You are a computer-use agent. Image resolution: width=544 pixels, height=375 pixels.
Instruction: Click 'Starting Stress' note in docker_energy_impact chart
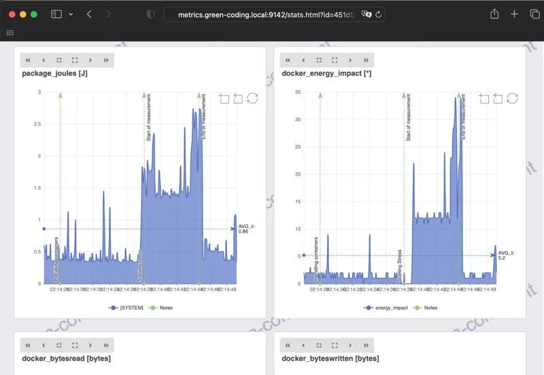pyautogui.click(x=399, y=265)
